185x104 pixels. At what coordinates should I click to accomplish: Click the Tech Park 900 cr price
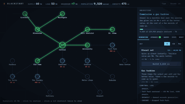(112, 51)
